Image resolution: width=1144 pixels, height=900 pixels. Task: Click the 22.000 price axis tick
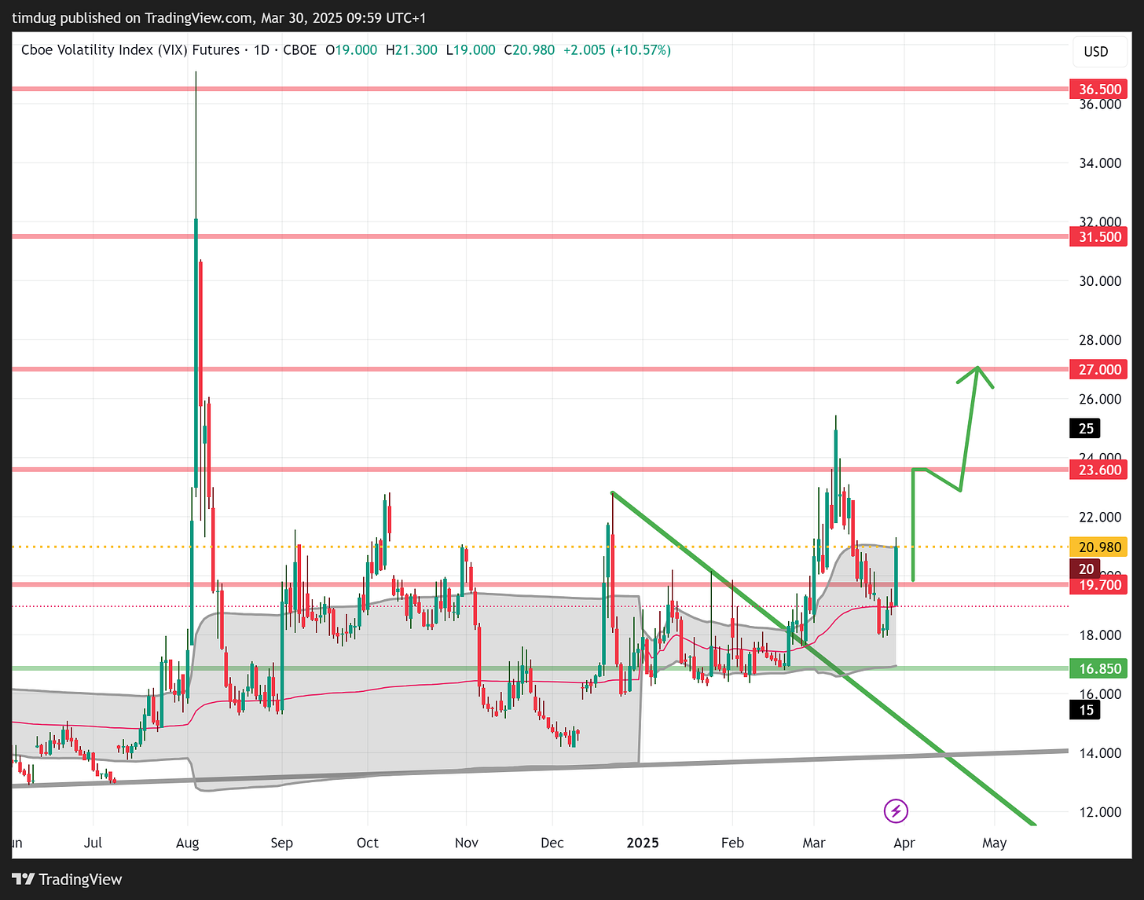(x=1100, y=517)
